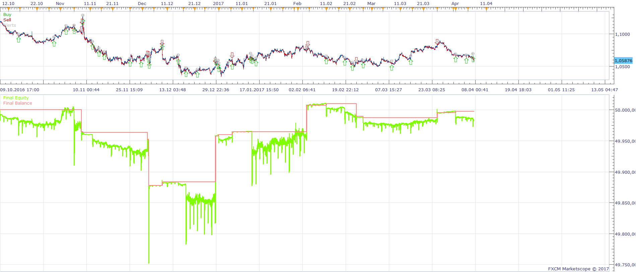Click the leftmost green buy arrow on the price chart
The height and width of the screenshot is (272, 636).
[19, 40]
